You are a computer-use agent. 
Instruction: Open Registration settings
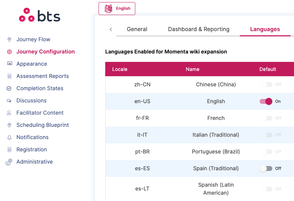pyautogui.click(x=32, y=150)
